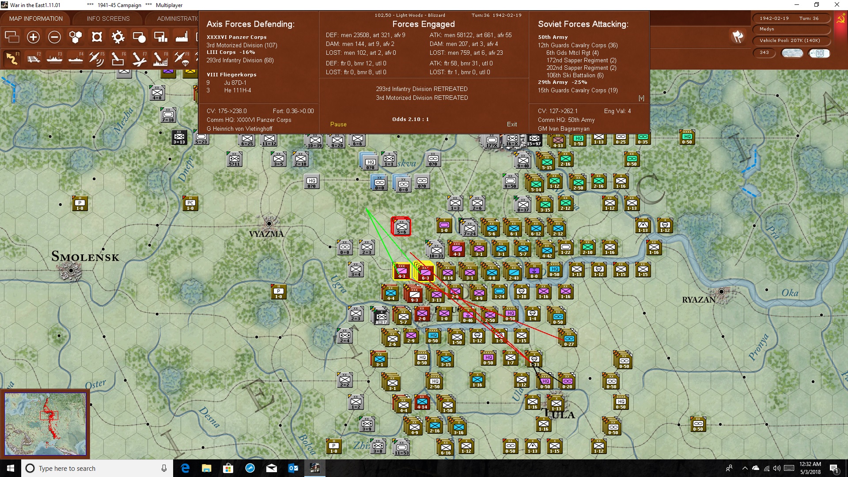The width and height of the screenshot is (848, 477).
Task: Click the minimap in bottom left corner
Action: coord(45,424)
